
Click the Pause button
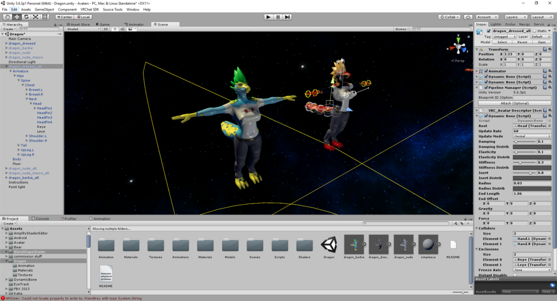click(x=278, y=17)
